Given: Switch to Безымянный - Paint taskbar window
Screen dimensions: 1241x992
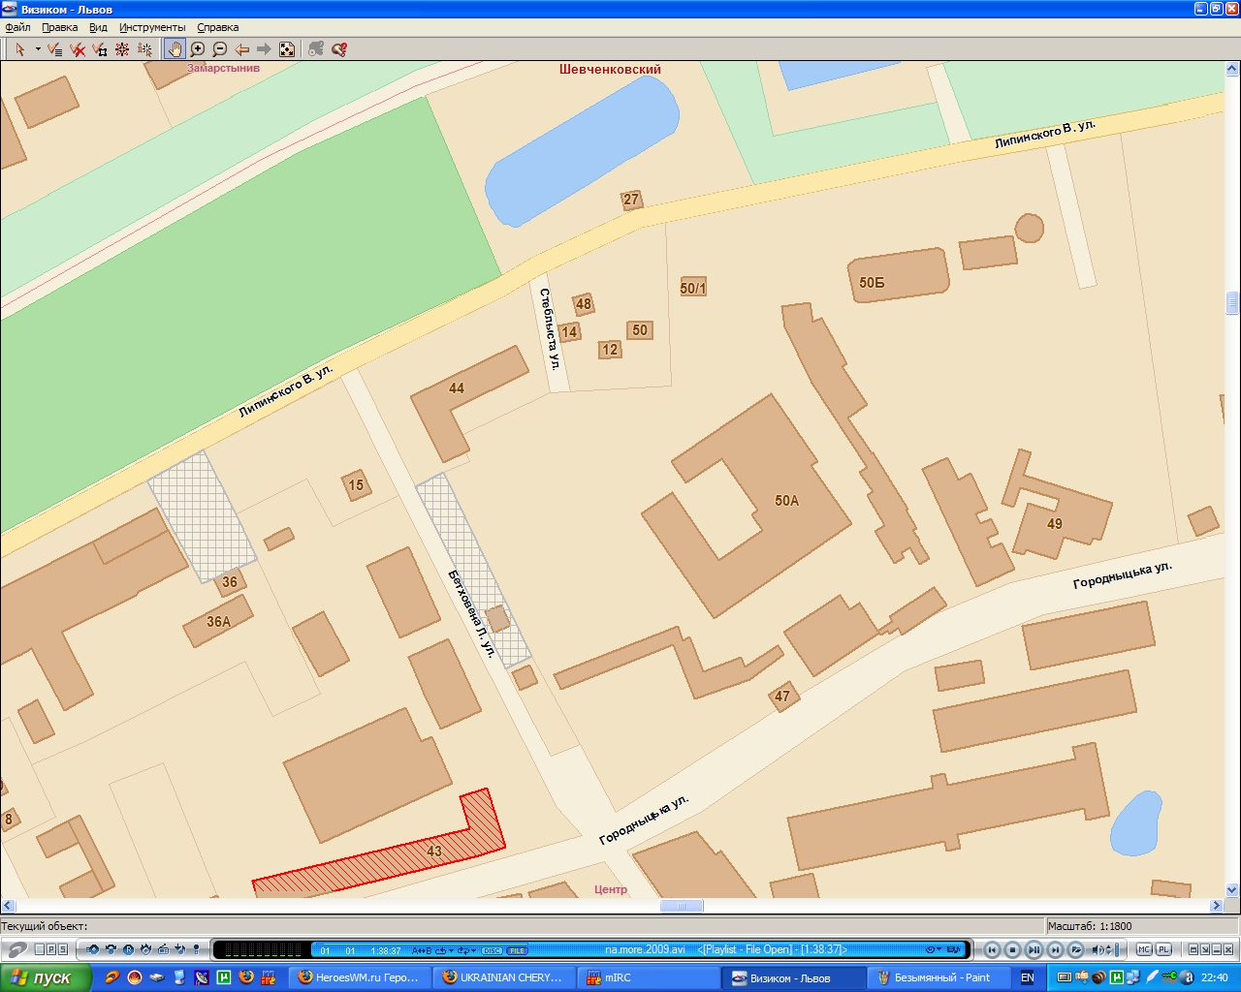Looking at the screenshot, I should coord(932,977).
